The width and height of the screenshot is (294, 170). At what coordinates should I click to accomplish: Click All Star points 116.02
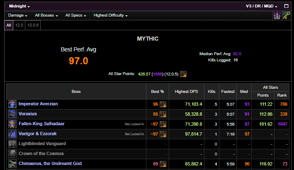point(266,164)
